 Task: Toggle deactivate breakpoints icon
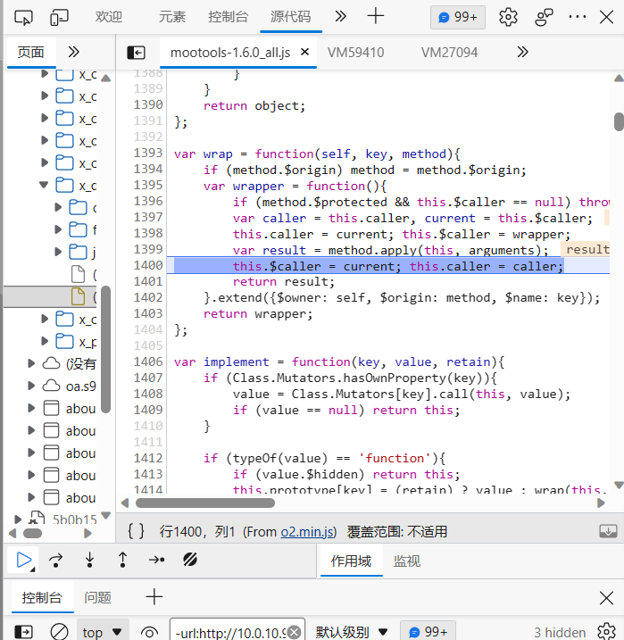(x=189, y=560)
